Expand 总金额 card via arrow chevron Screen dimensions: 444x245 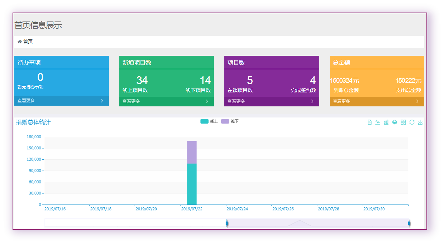(417, 101)
